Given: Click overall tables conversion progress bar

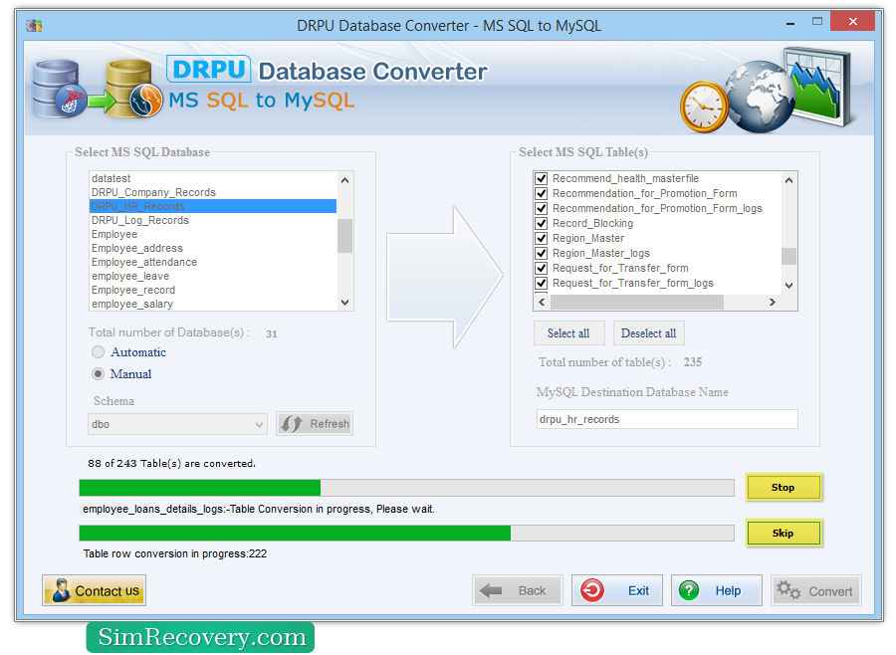Looking at the screenshot, I should [x=406, y=488].
